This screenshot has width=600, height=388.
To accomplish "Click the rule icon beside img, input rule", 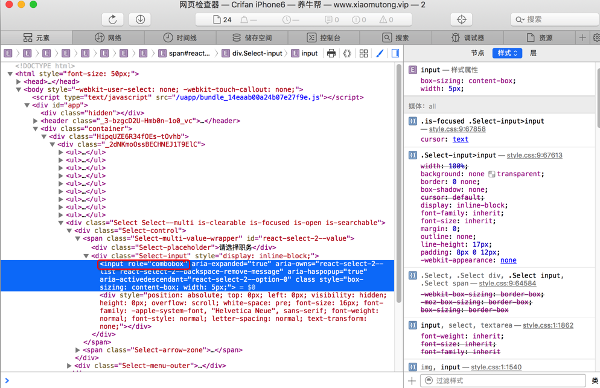I will (412, 367).
